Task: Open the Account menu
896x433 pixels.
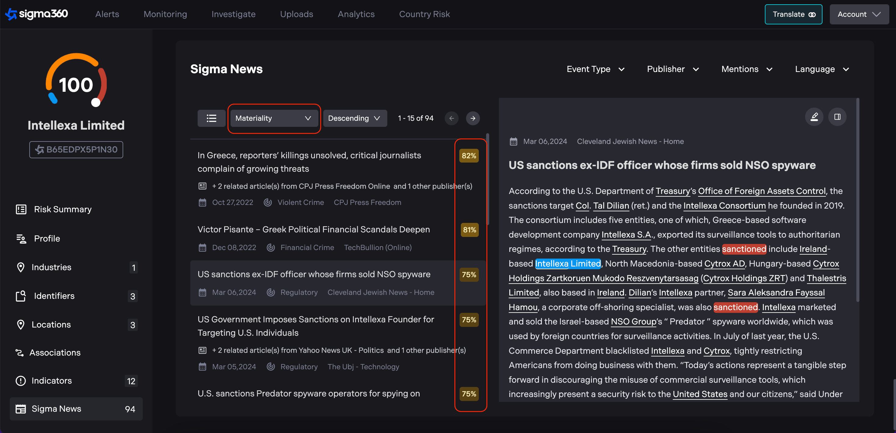Action: (x=858, y=14)
